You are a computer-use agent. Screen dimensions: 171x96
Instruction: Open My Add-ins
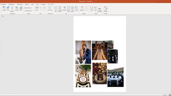(x=28, y=11)
